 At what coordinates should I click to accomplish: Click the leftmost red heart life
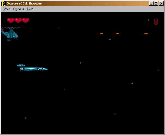pos(11,20)
